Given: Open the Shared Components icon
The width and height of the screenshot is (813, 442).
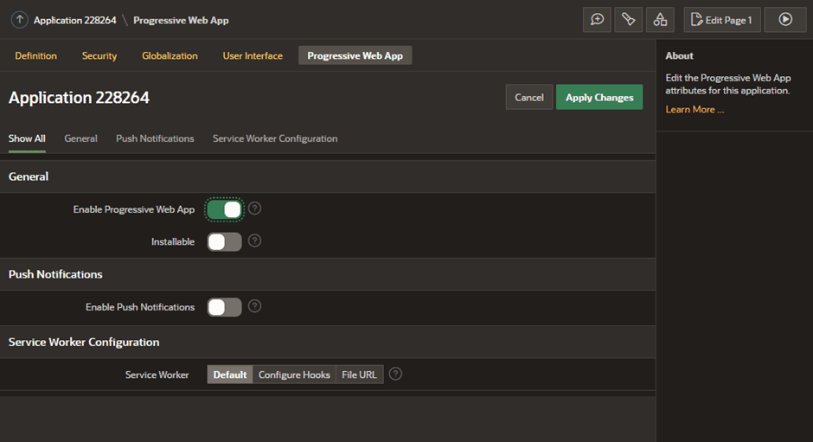Looking at the screenshot, I should [660, 20].
